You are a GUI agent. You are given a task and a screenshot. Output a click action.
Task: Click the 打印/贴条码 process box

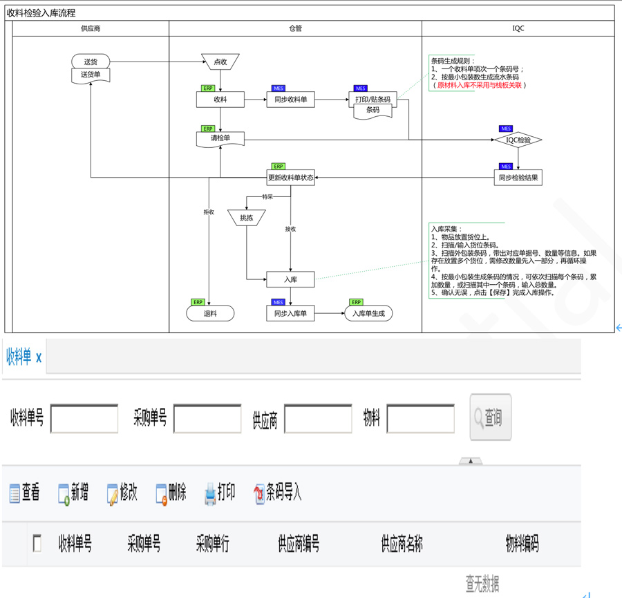tap(373, 99)
